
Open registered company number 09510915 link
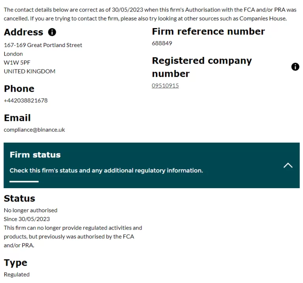tap(165, 85)
